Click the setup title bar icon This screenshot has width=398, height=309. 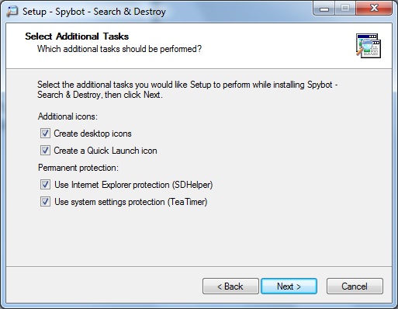[12, 12]
